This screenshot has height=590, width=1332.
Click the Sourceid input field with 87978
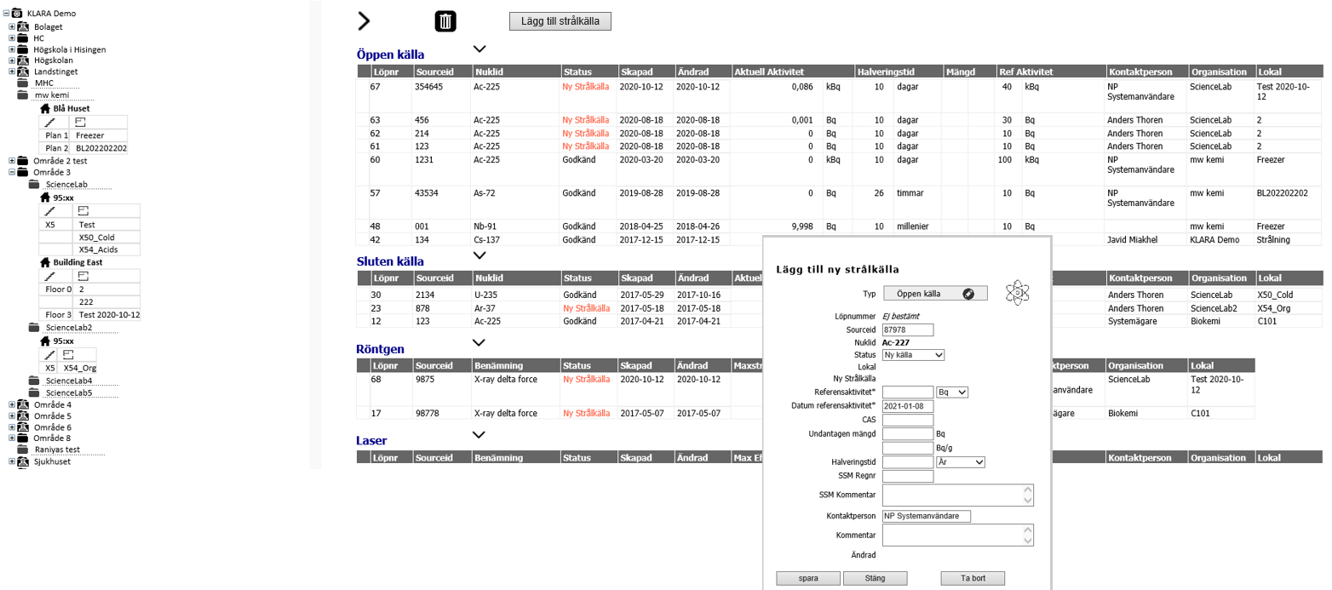click(908, 330)
